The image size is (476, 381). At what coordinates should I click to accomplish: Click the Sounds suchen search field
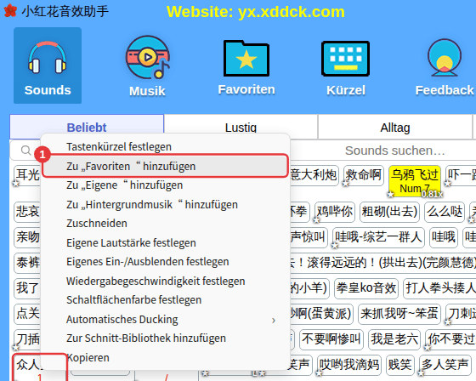[394, 151]
